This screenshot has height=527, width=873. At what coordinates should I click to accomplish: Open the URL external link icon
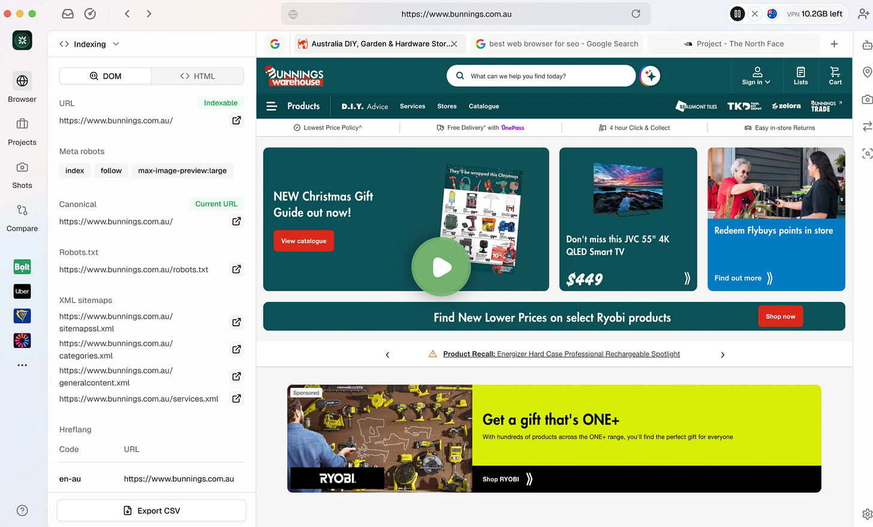(237, 120)
